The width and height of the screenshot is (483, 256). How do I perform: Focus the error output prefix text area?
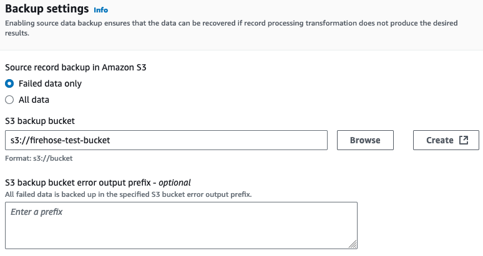181,225
